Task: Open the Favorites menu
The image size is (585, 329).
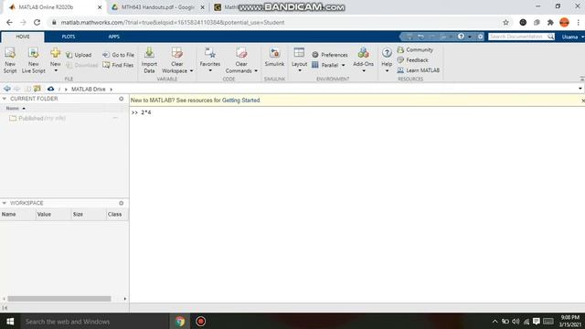Action: [x=209, y=60]
